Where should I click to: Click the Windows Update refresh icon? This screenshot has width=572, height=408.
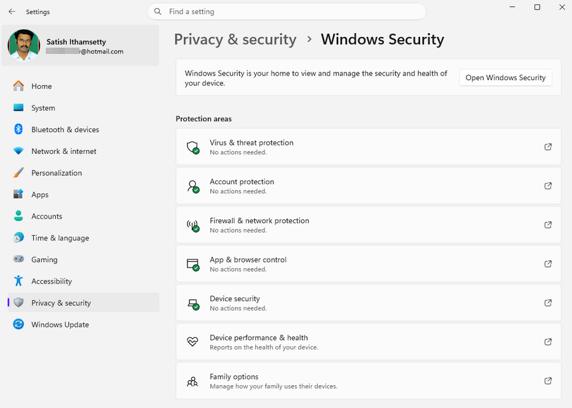point(18,324)
